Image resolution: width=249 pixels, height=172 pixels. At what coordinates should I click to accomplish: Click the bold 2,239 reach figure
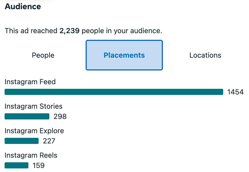coord(70,31)
